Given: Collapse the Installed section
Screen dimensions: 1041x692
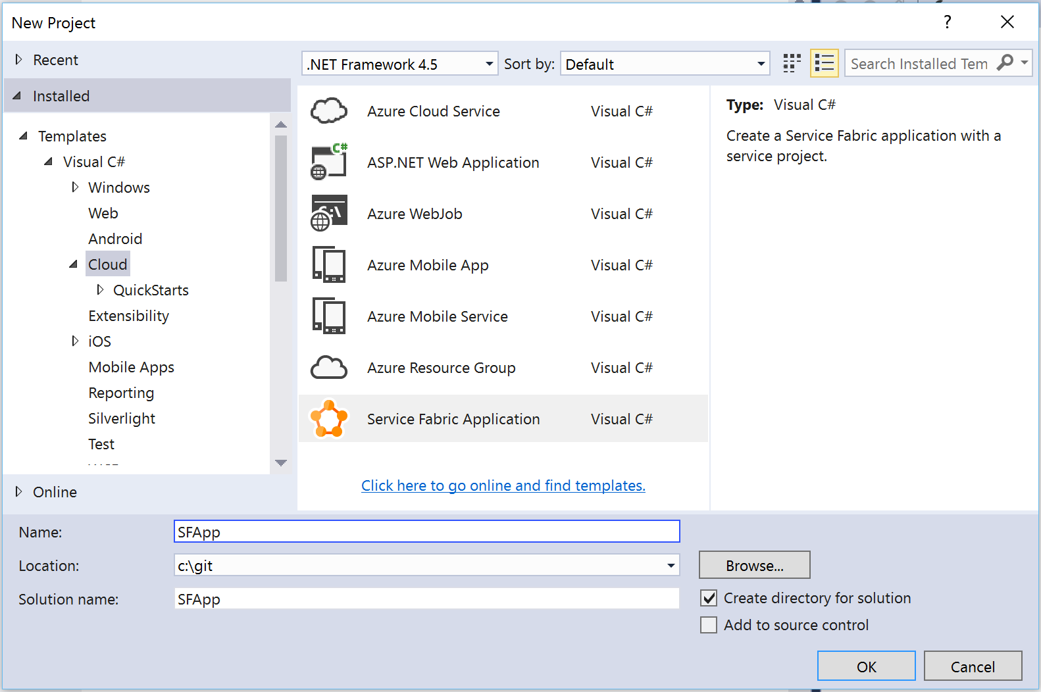Looking at the screenshot, I should coord(18,96).
